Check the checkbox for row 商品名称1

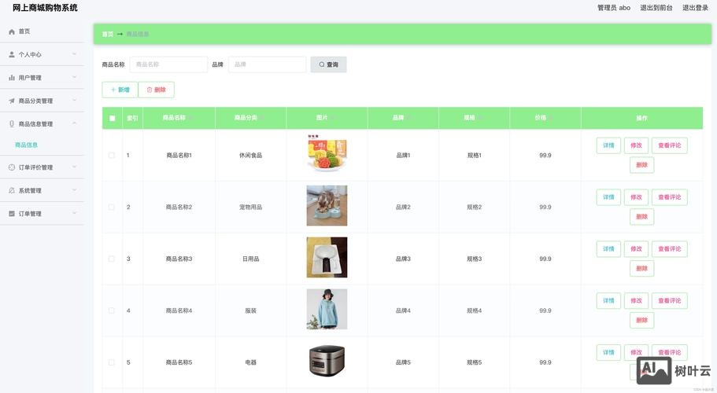coord(112,155)
